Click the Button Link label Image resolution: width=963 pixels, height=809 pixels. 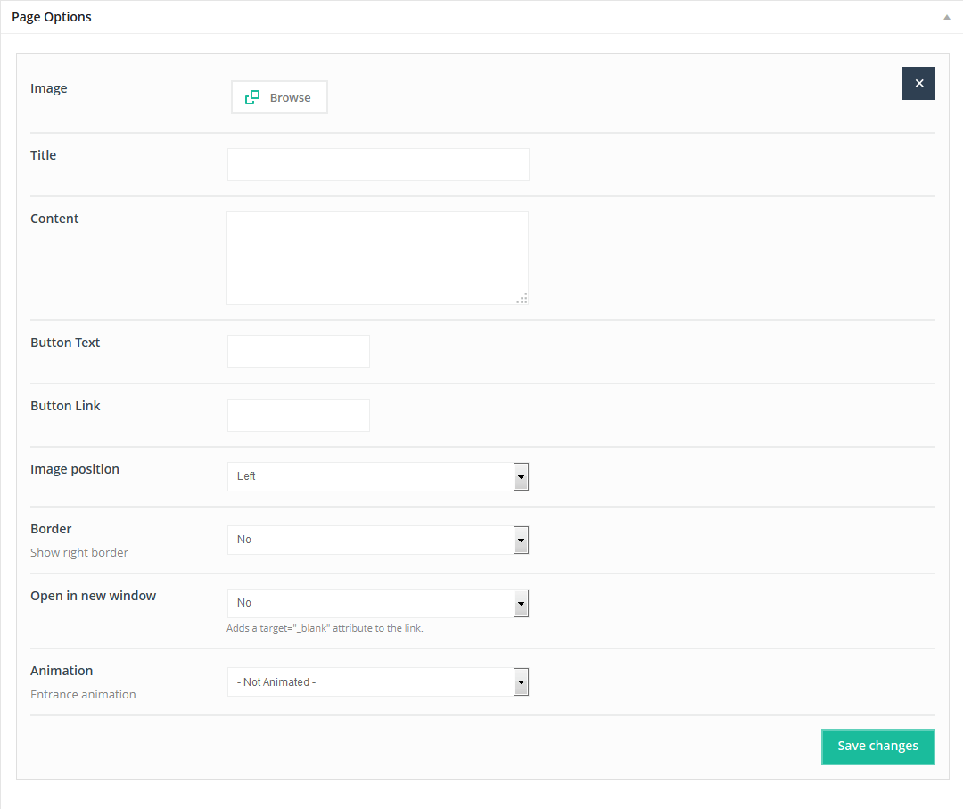point(65,406)
